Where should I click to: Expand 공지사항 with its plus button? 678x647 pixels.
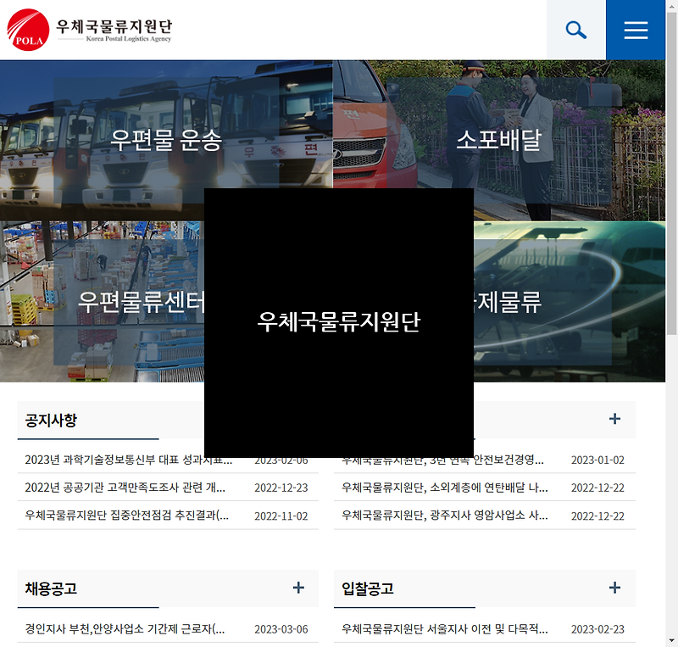pos(298,418)
